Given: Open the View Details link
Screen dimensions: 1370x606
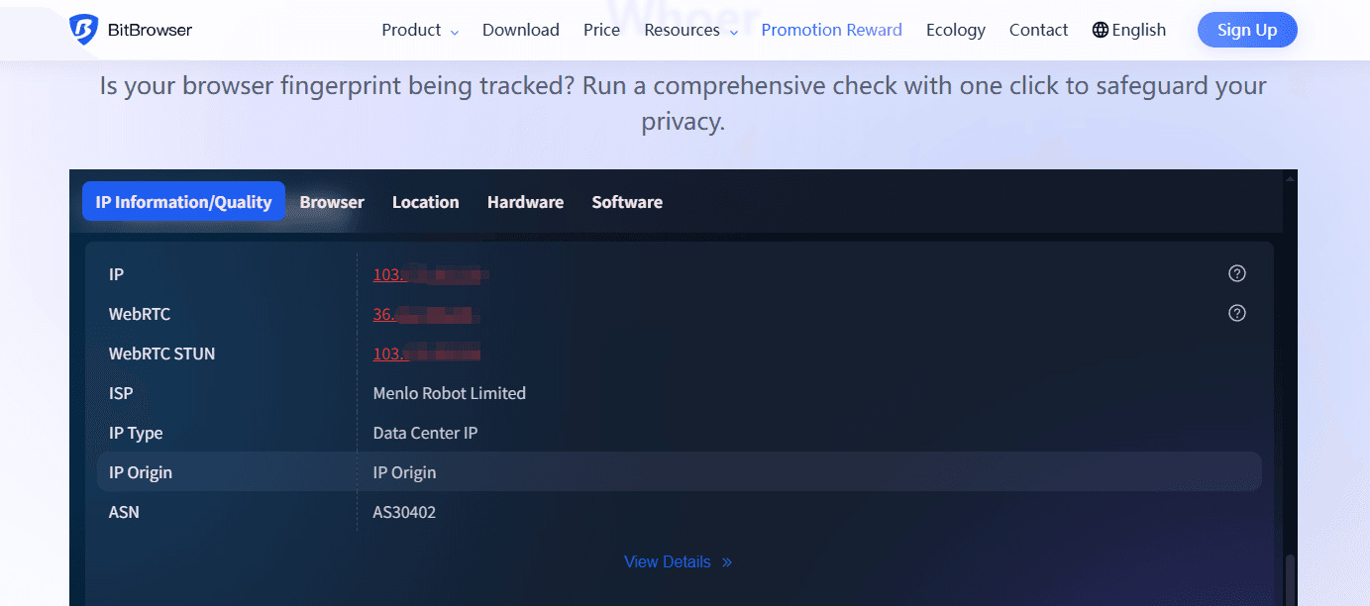Looking at the screenshot, I should pos(667,562).
